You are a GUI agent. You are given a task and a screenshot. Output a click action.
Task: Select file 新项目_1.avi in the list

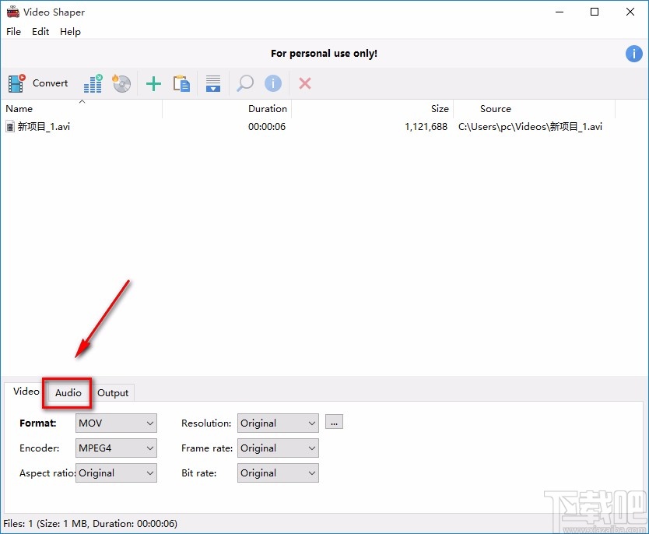[44, 126]
